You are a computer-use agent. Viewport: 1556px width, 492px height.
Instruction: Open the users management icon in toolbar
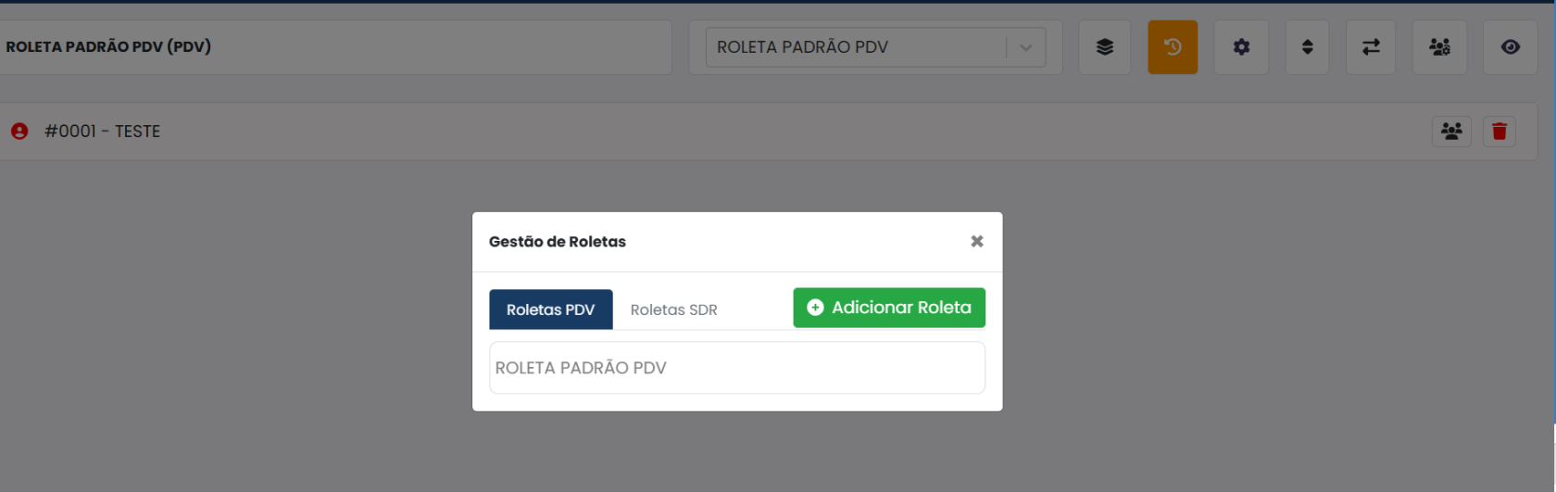[x=1439, y=47]
